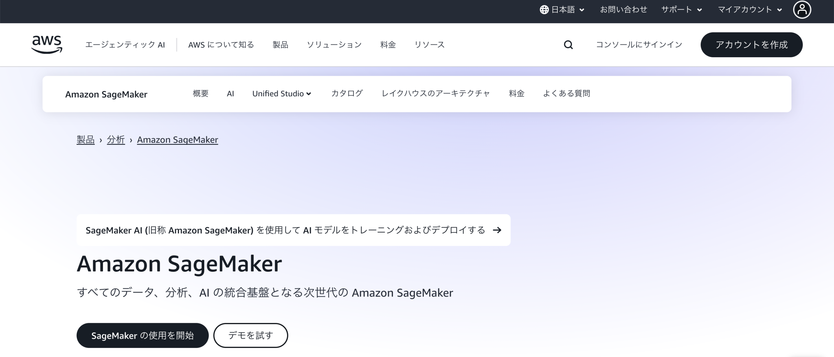Click SageMaker の使用を開始 button

[142, 335]
